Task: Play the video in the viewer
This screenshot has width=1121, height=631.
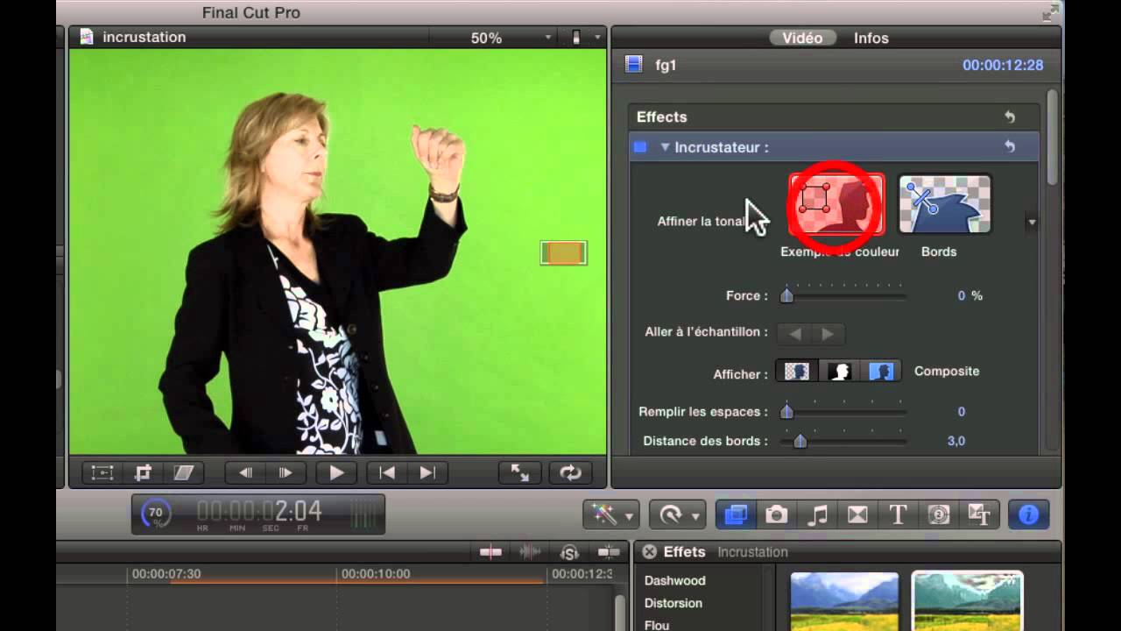Action: [336, 472]
